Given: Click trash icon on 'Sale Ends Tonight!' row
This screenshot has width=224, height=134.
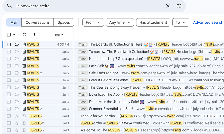Looking at the screenshot, I should point(24,73).
